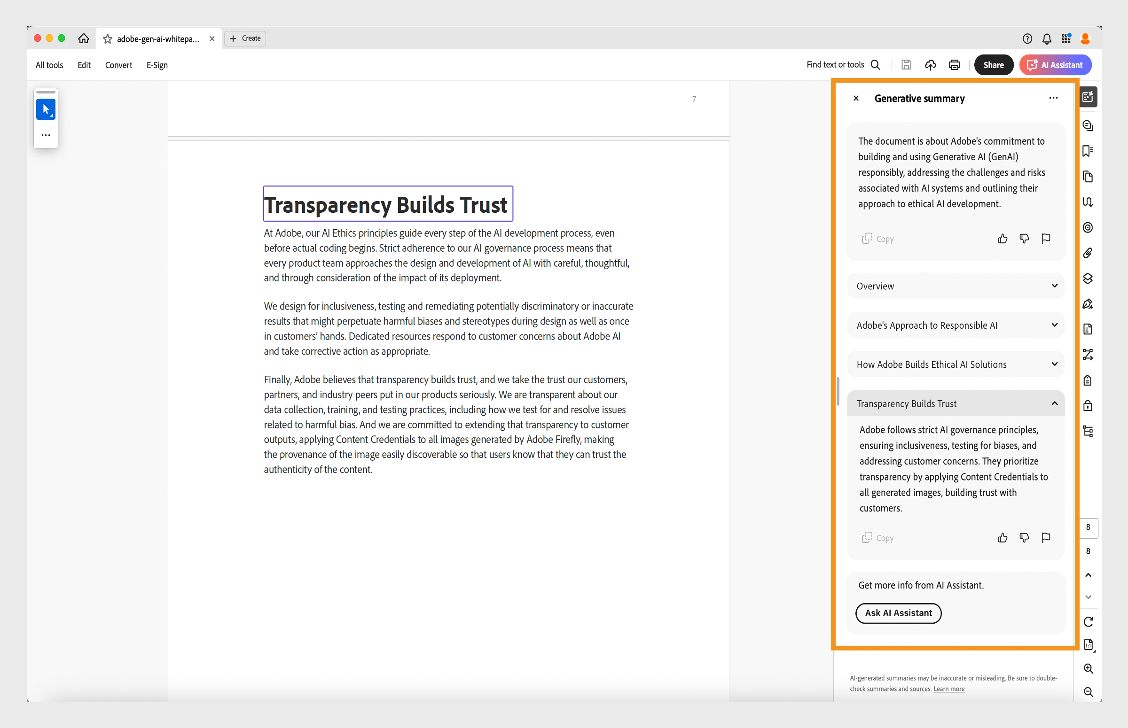
Task: Open the All tools menu
Action: pos(49,65)
